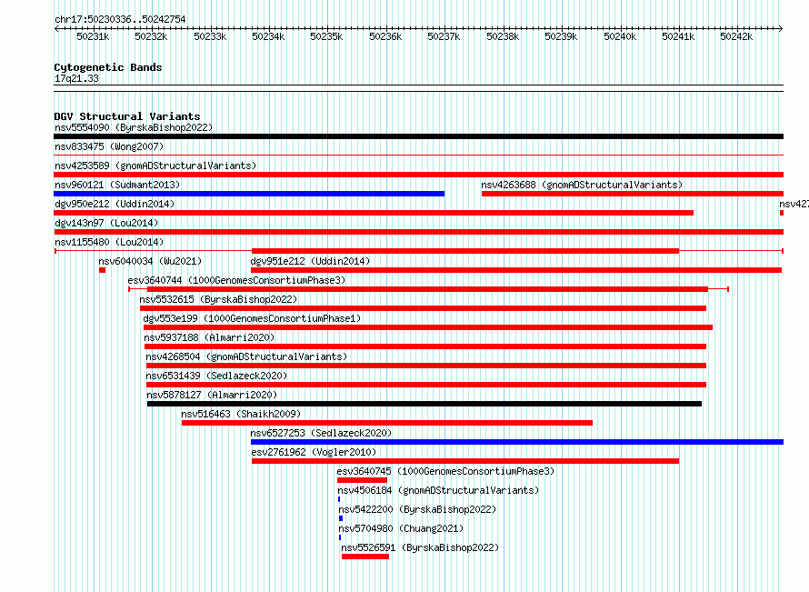Click the 50241k ruler label

click(x=678, y=36)
